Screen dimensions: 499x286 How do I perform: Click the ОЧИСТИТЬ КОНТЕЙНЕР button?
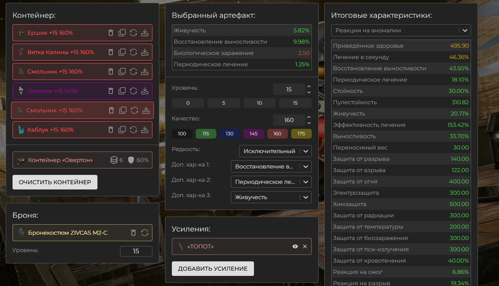click(55, 182)
